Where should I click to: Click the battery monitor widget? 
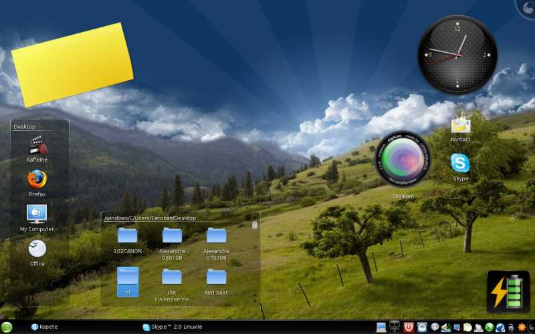[508, 292]
